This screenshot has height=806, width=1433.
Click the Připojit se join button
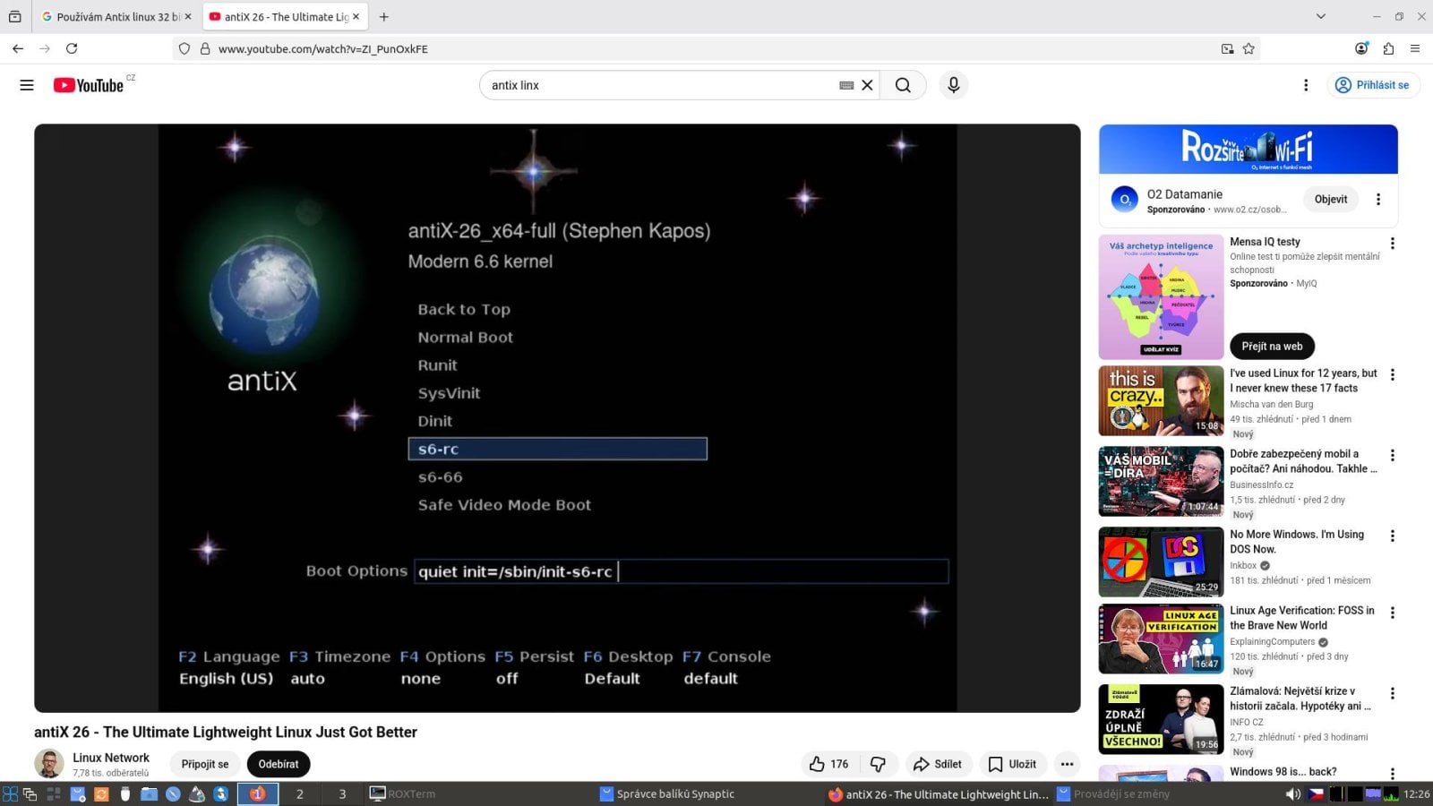[205, 764]
